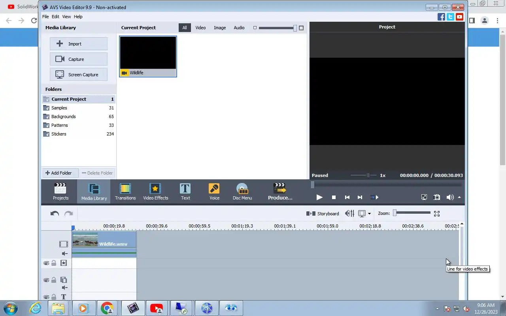Lock the video overlay line
This screenshot has height=316, width=506.
click(54, 280)
